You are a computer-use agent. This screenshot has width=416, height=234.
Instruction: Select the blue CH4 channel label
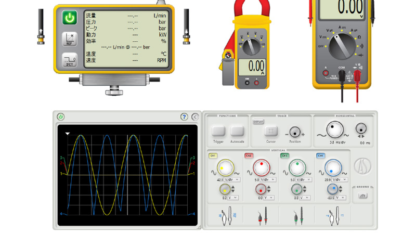[x=320, y=155]
